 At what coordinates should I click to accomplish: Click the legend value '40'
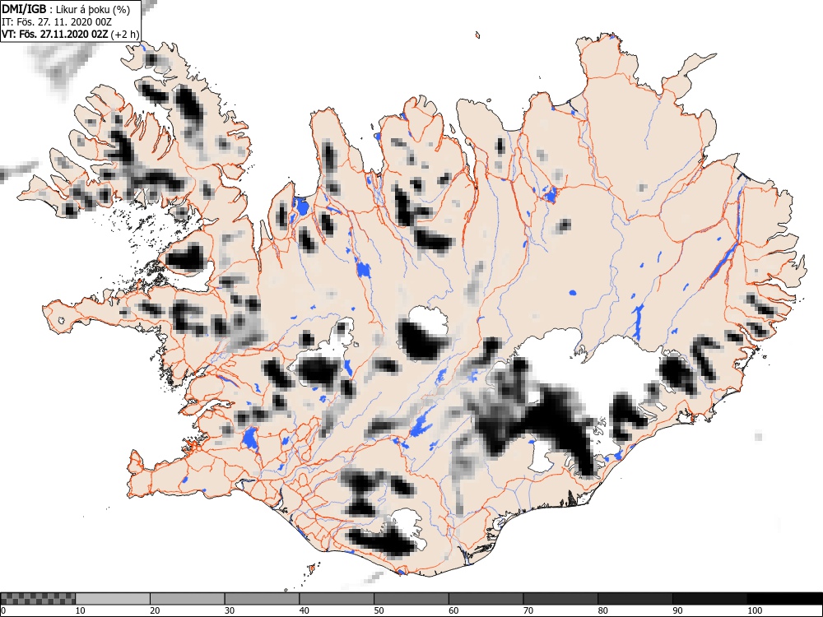pyautogui.click(x=304, y=610)
